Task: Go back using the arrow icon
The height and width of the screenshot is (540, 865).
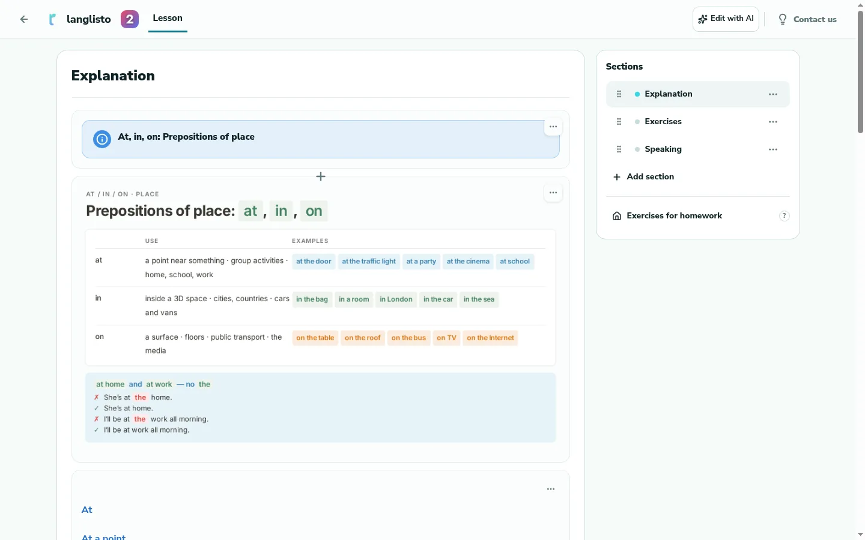Action: [24, 19]
